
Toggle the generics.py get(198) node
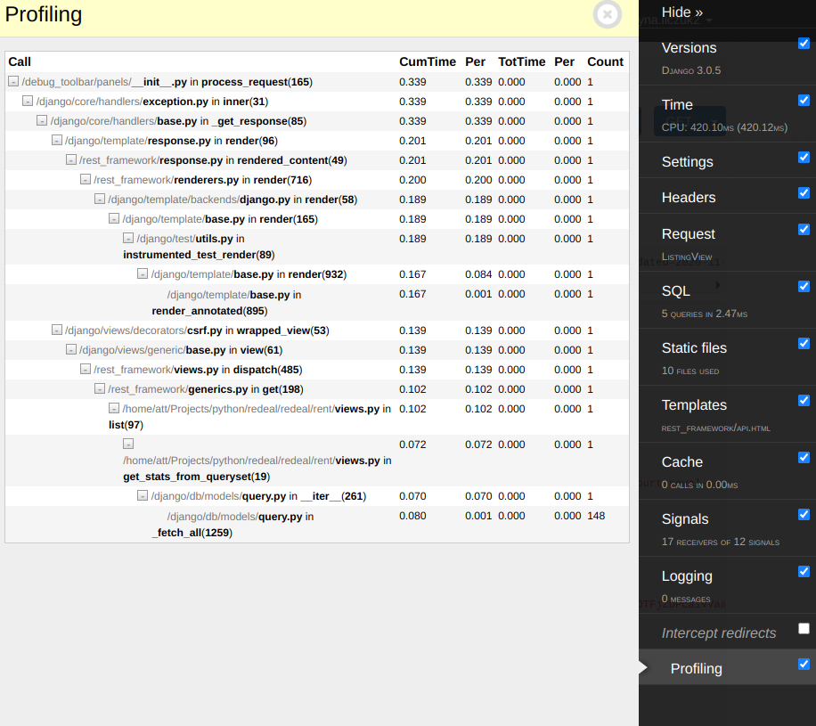coord(100,389)
